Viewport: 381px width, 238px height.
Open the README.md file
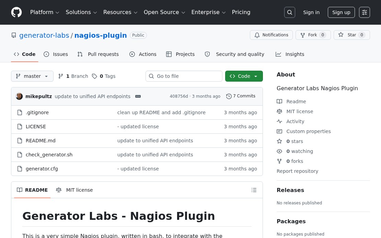[x=41, y=141]
